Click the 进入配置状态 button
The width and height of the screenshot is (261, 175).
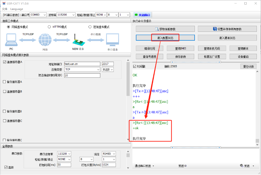(x=165, y=38)
